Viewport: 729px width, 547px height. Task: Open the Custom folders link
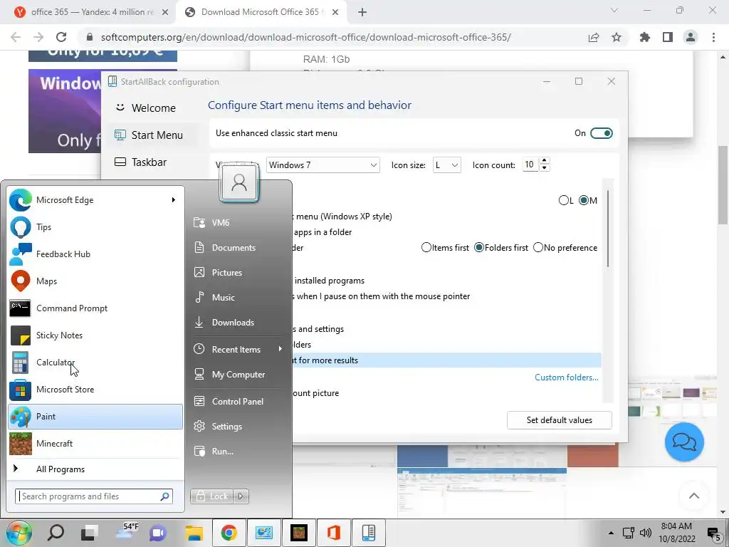[566, 377]
